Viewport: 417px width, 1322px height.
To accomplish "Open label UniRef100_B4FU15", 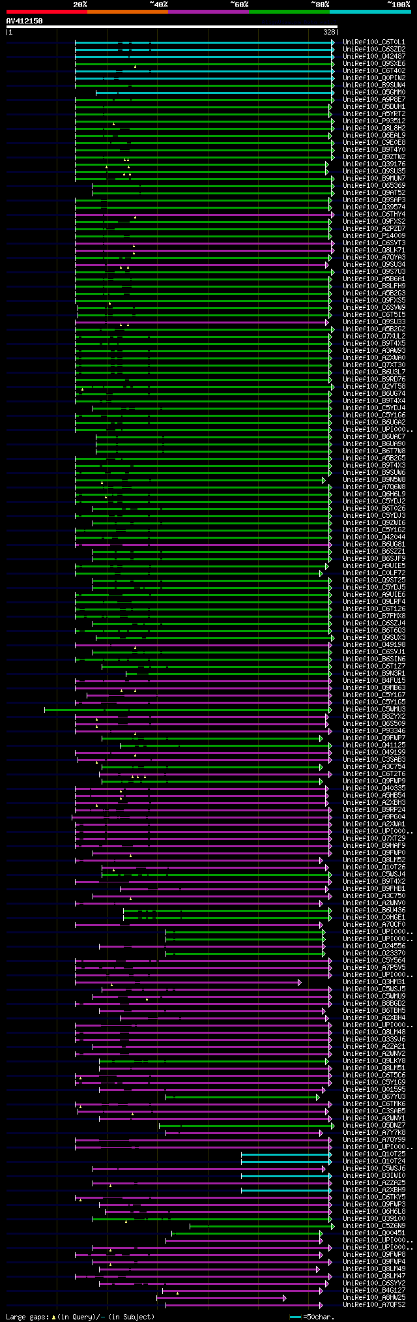I will coord(374,681).
